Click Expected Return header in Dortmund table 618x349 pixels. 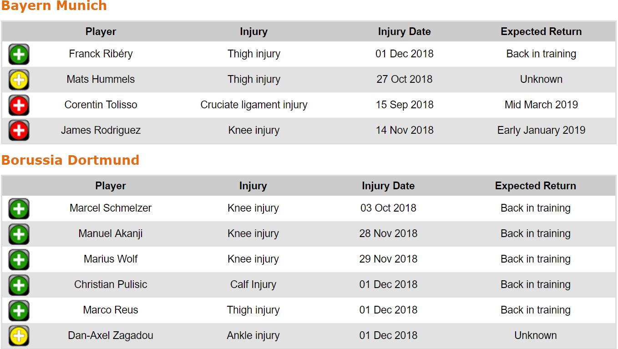click(x=535, y=186)
